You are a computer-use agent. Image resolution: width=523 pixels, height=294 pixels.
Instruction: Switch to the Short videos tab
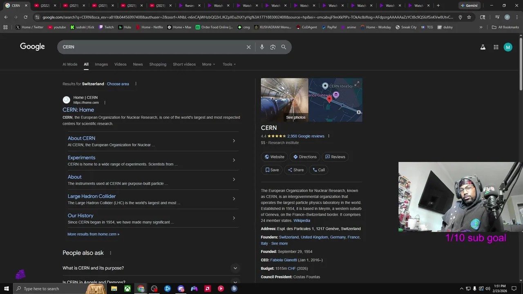[184, 64]
